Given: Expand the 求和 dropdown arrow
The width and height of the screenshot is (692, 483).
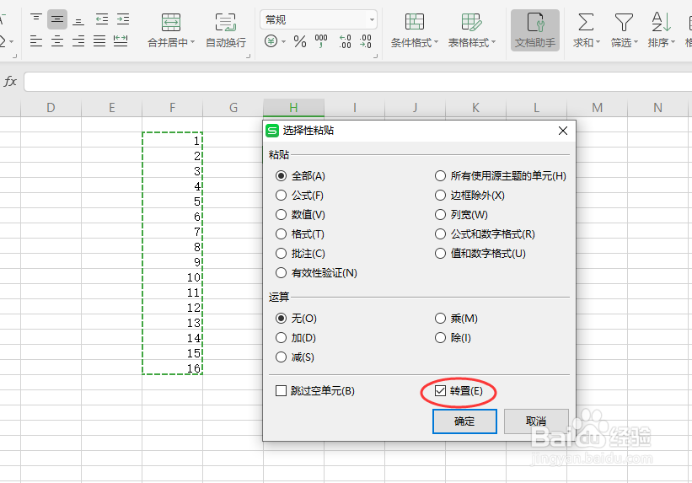Looking at the screenshot, I should pyautogui.click(x=598, y=42).
